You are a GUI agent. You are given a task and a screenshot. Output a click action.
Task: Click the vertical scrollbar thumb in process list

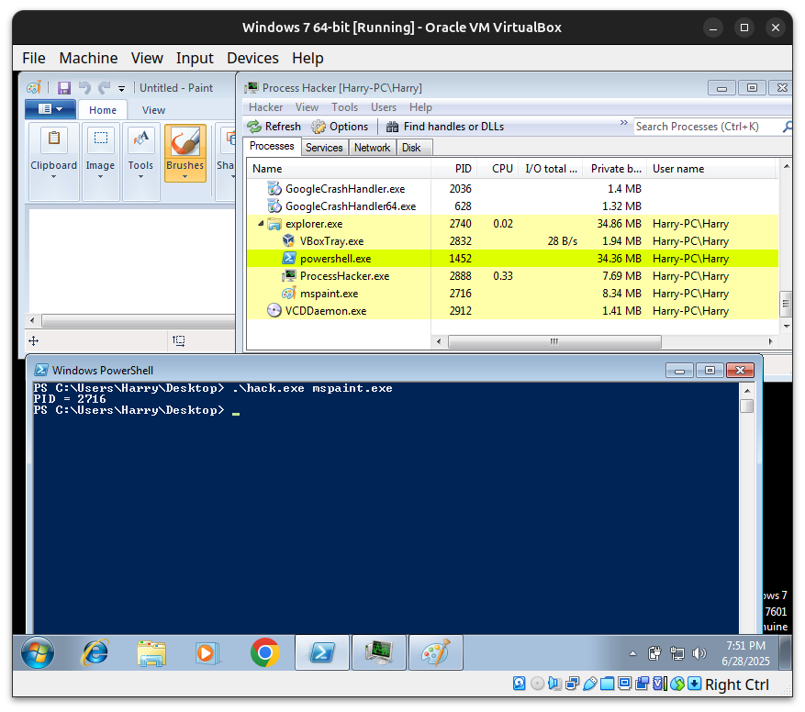point(786,304)
